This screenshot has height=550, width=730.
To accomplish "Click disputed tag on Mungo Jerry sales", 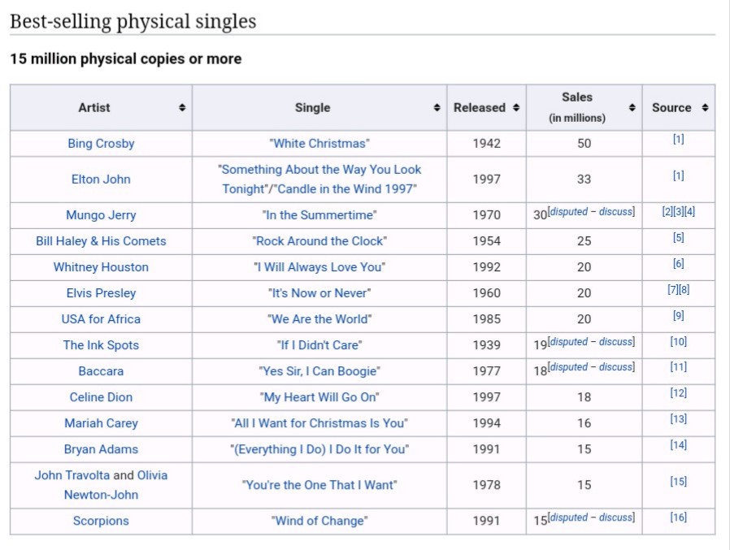I will click(569, 212).
